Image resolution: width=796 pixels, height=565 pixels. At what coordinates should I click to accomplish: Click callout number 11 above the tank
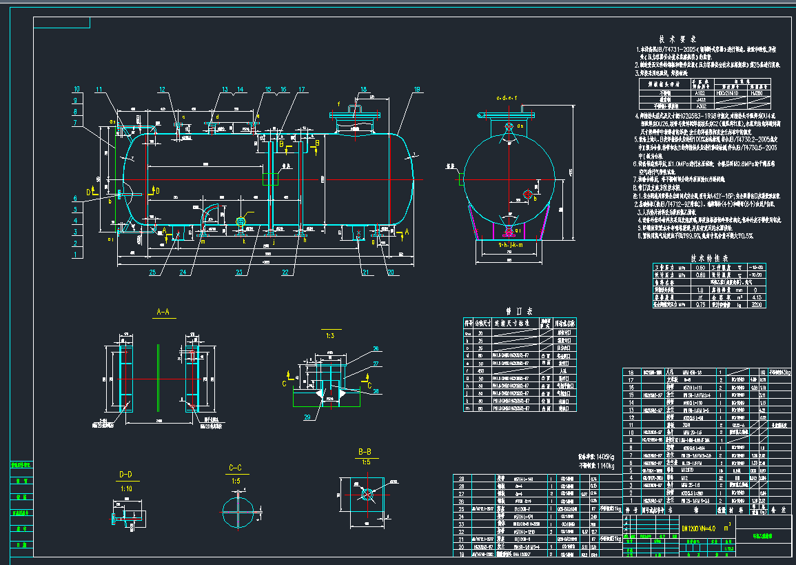point(99,90)
